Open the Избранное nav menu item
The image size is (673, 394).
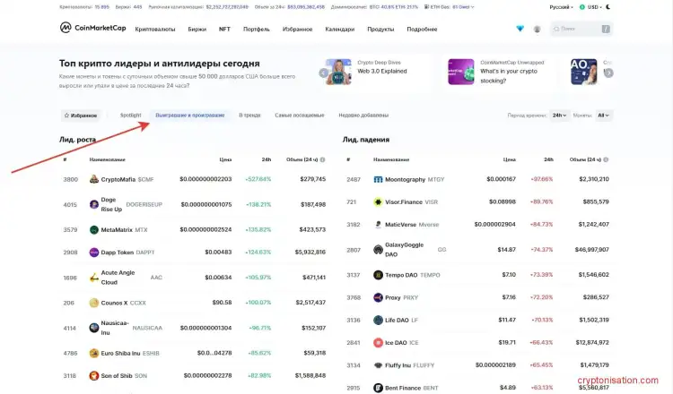pos(297,30)
